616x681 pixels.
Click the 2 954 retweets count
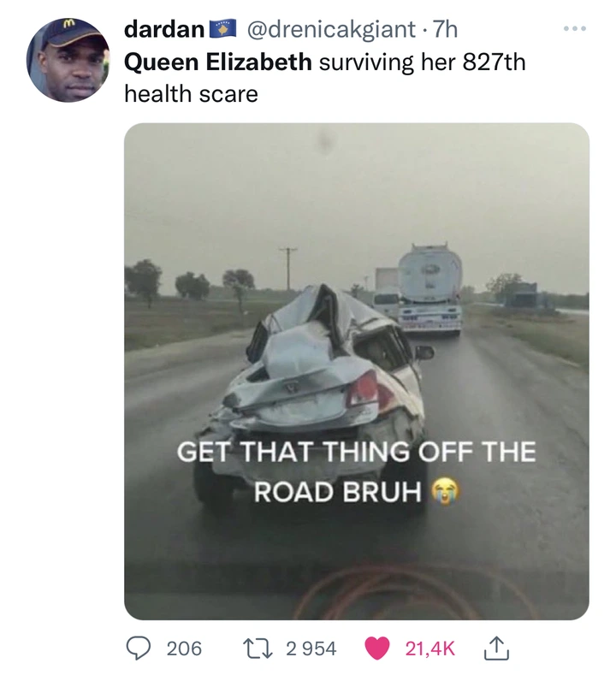click(311, 648)
